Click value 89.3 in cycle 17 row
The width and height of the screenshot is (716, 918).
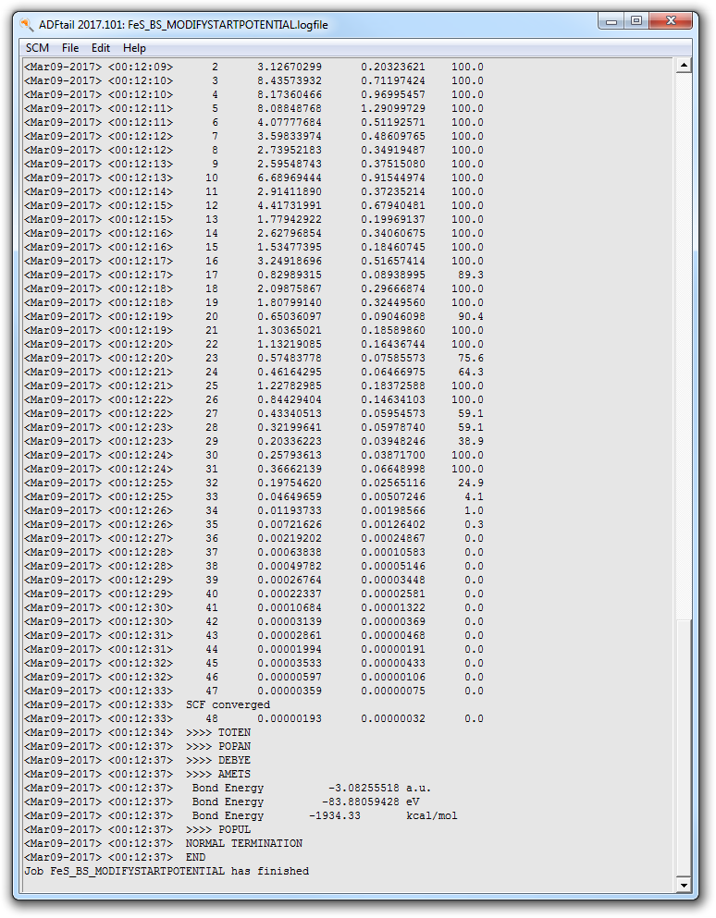pyautogui.click(x=471, y=275)
